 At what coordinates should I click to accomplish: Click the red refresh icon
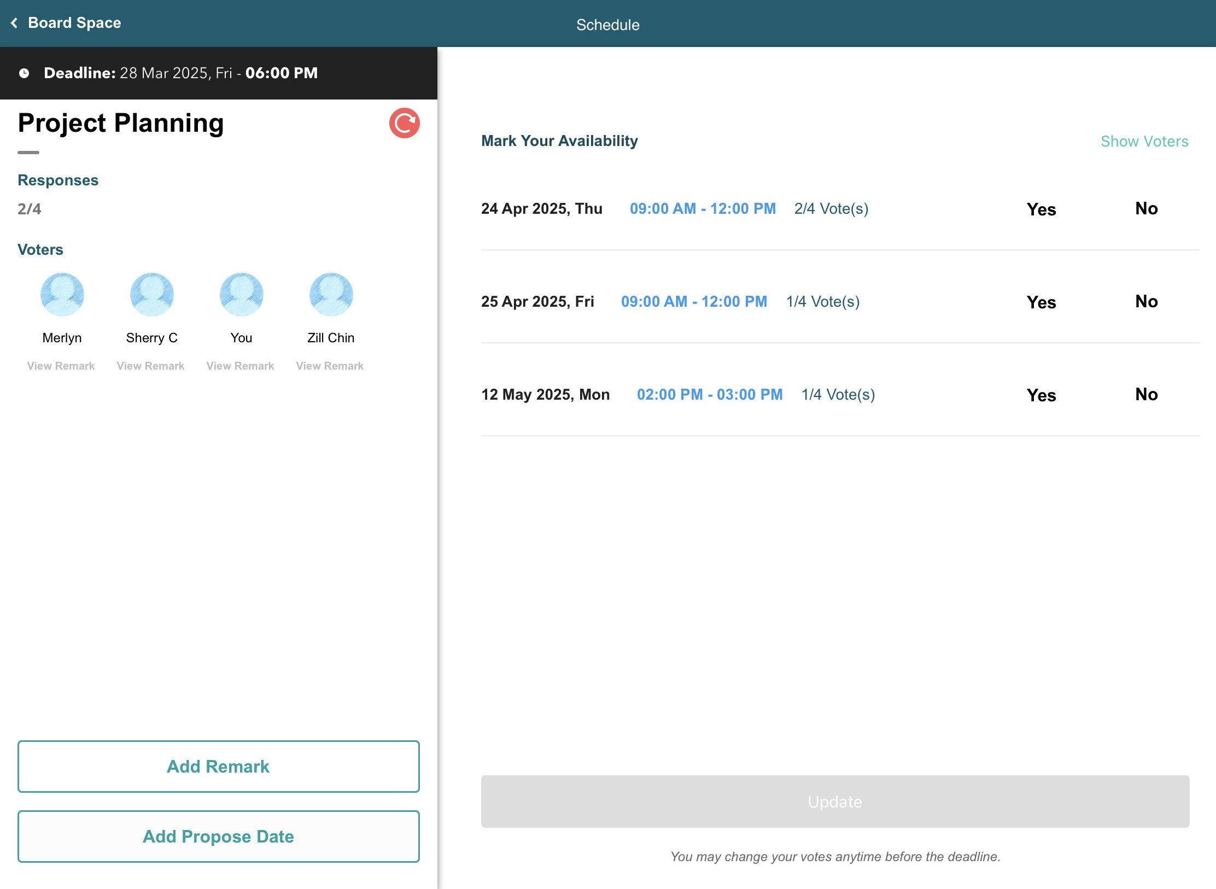[404, 123]
